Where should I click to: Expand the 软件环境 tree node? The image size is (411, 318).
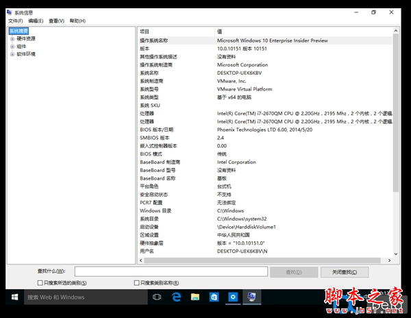(x=12, y=53)
